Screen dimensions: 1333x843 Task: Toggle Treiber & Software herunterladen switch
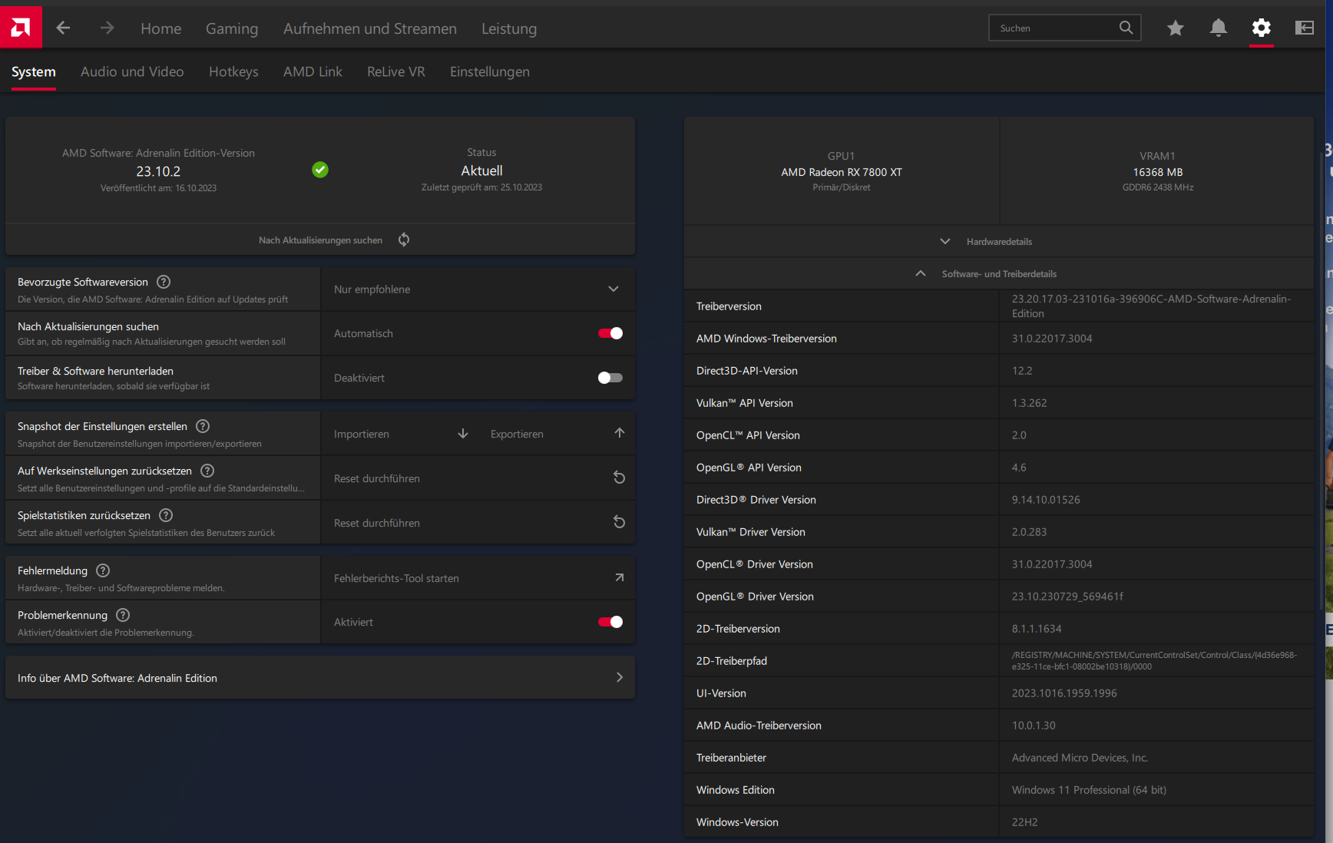(610, 378)
